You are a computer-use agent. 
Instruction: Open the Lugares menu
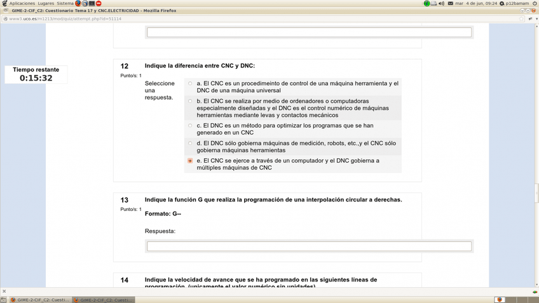46,3
